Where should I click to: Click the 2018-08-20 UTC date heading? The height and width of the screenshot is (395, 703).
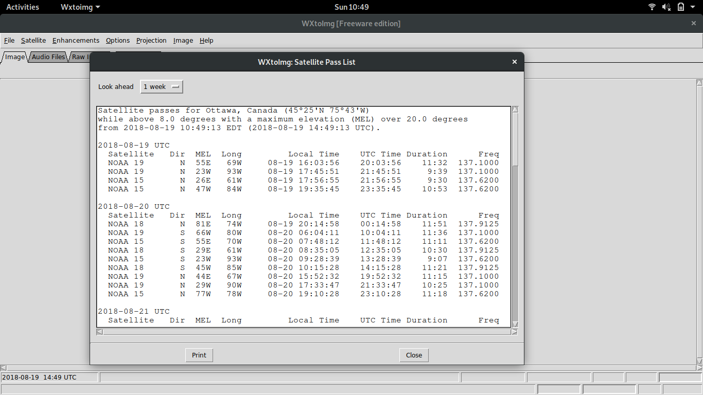point(134,206)
